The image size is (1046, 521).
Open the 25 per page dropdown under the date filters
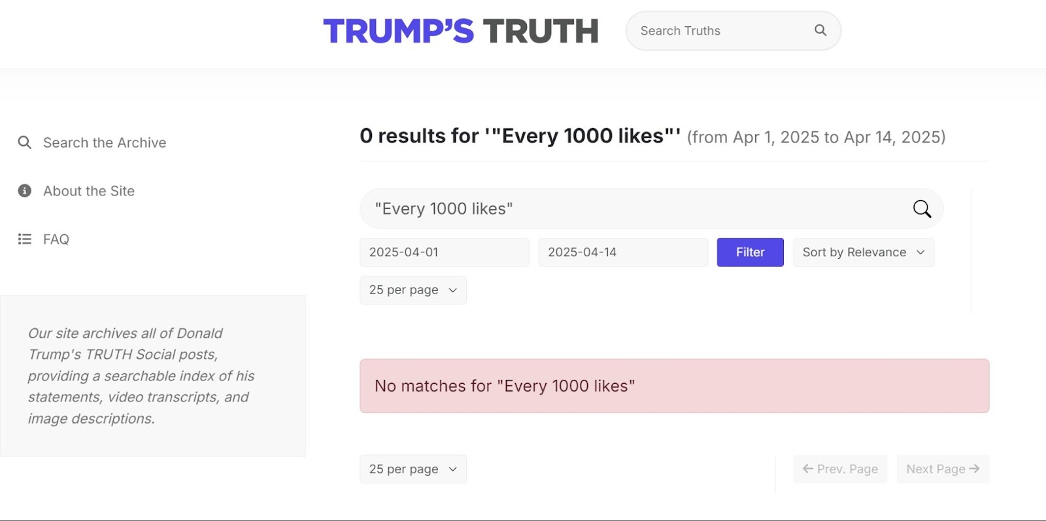[413, 290]
